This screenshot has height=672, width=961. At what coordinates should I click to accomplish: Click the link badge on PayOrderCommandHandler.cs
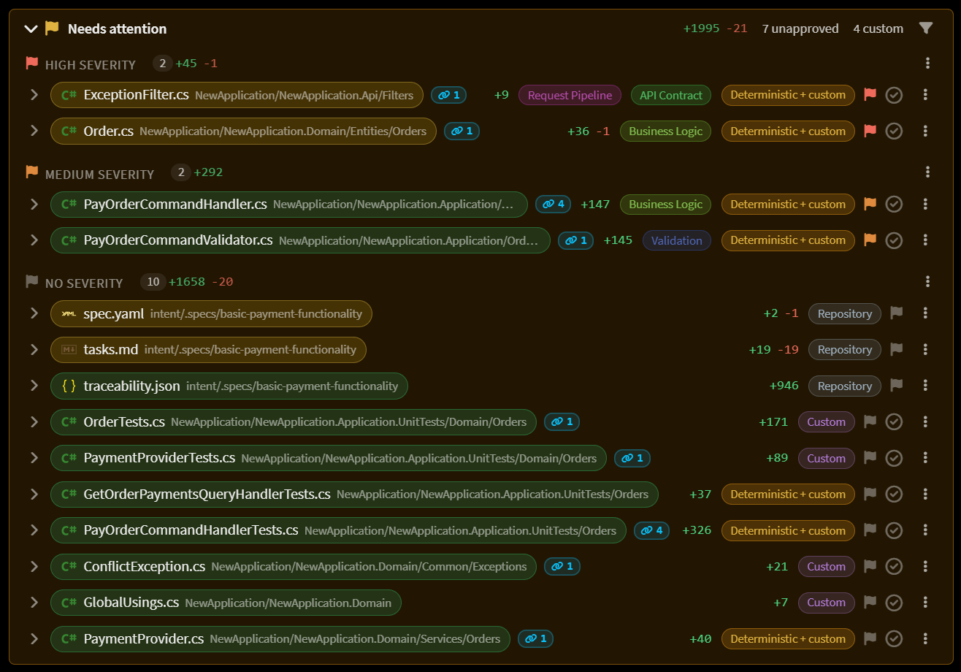pyautogui.click(x=554, y=204)
